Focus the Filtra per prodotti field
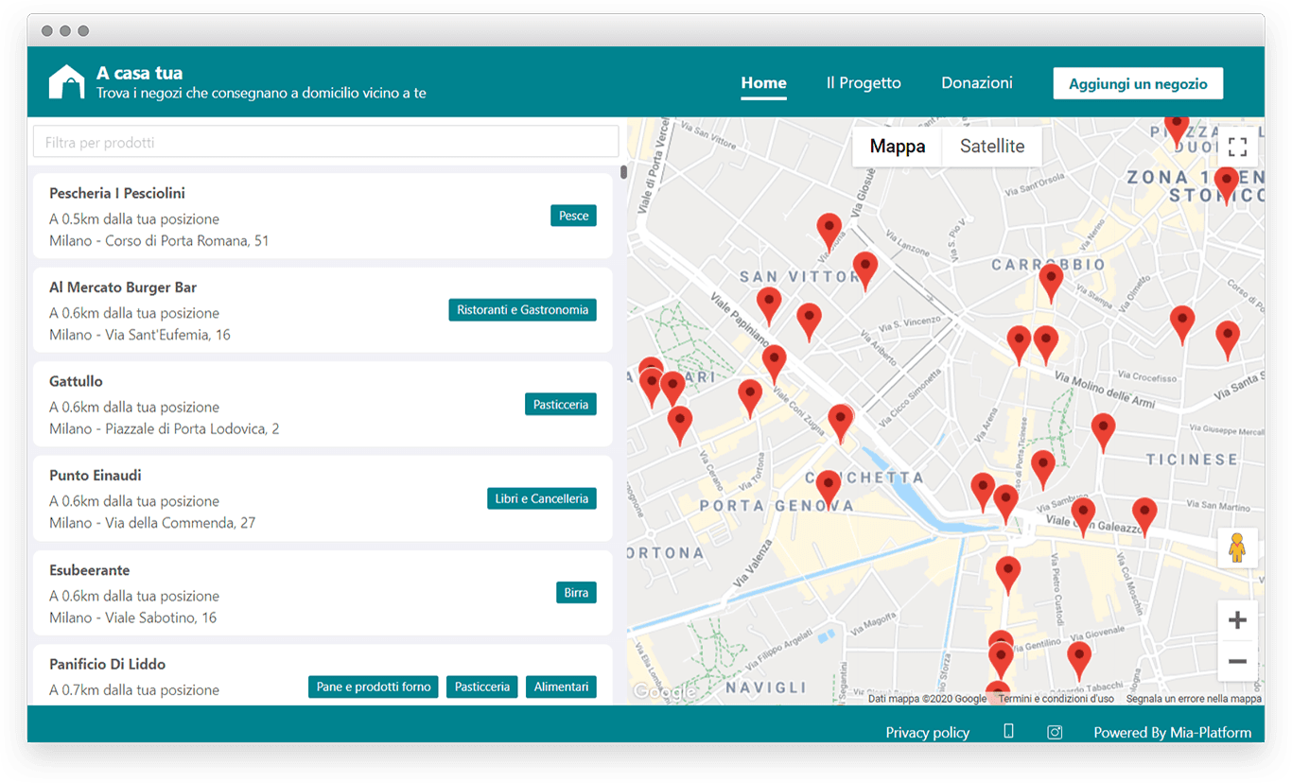1292x783 pixels. click(326, 142)
